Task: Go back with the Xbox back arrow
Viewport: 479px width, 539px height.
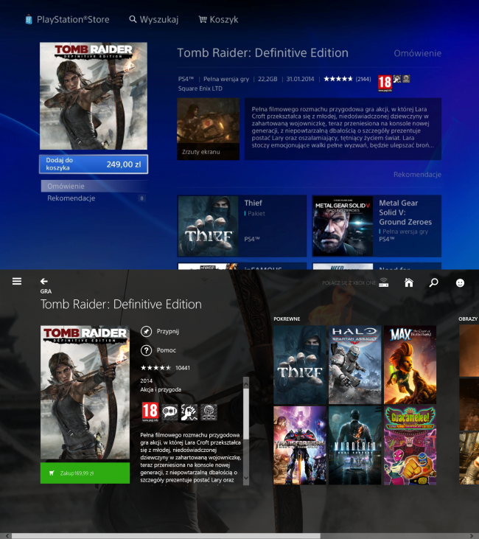Action: click(43, 282)
